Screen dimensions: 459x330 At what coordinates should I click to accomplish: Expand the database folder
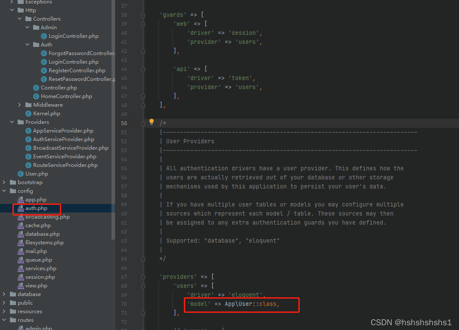point(4,294)
